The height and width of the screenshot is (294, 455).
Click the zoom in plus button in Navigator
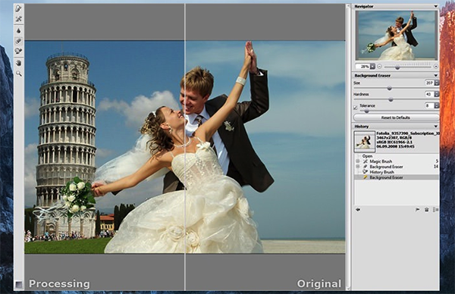point(435,67)
